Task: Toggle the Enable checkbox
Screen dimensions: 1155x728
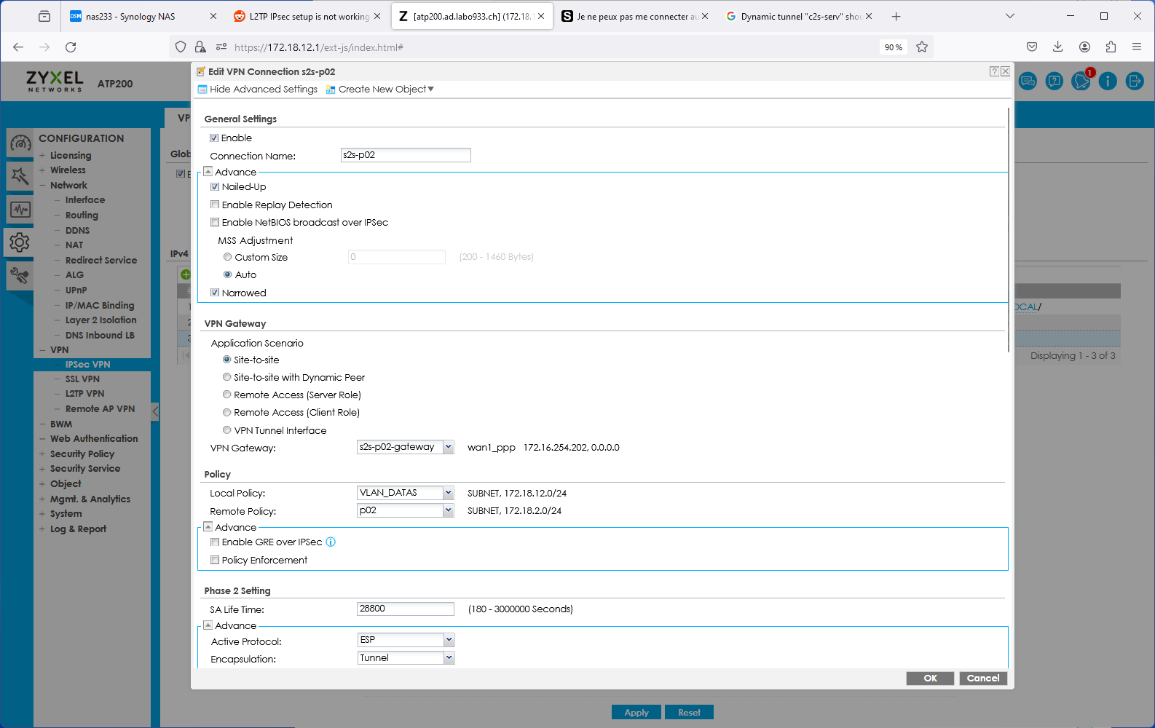Action: (214, 138)
